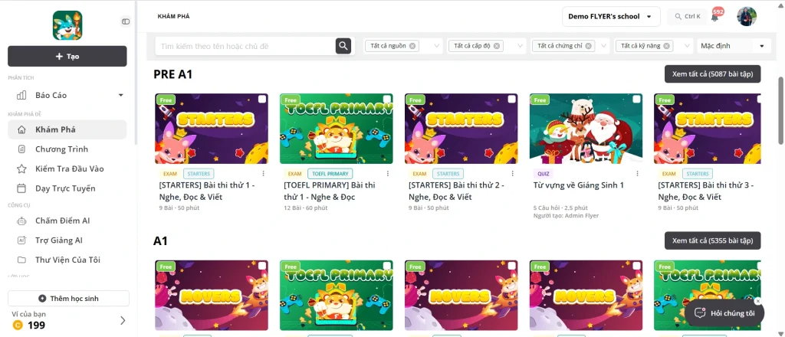Click the search by name or topic field
Screen dimensions: 785x337
point(245,46)
